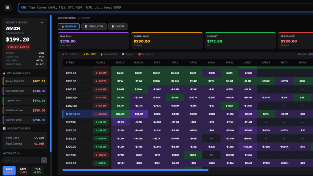This screenshot has height=176, width=313.
Task: Click the FLOW Δ column header
Action: coord(101,63)
